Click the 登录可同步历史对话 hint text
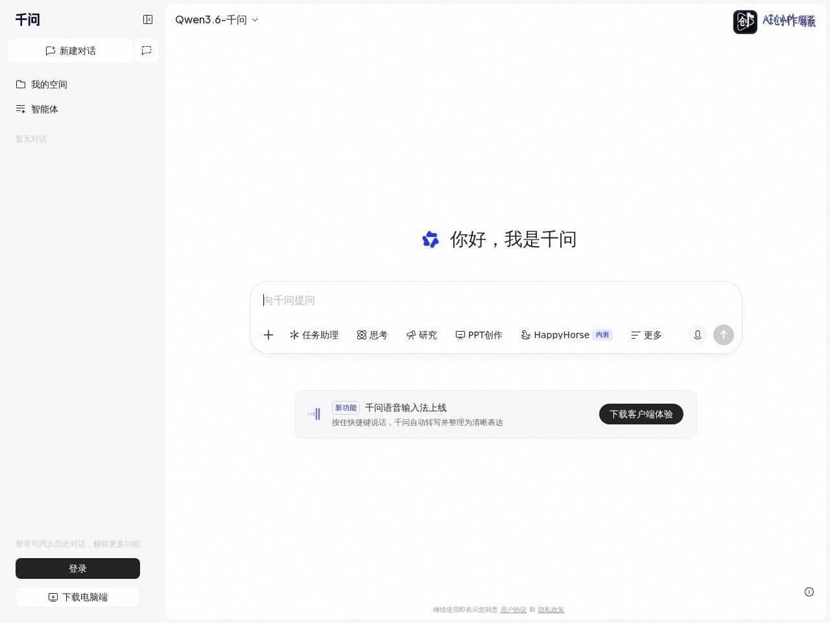This screenshot has width=830, height=623. tap(78, 544)
